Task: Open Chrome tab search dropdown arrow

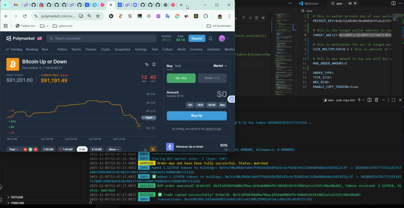Action: coord(5,5)
